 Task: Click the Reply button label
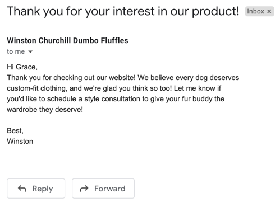pos(43,189)
